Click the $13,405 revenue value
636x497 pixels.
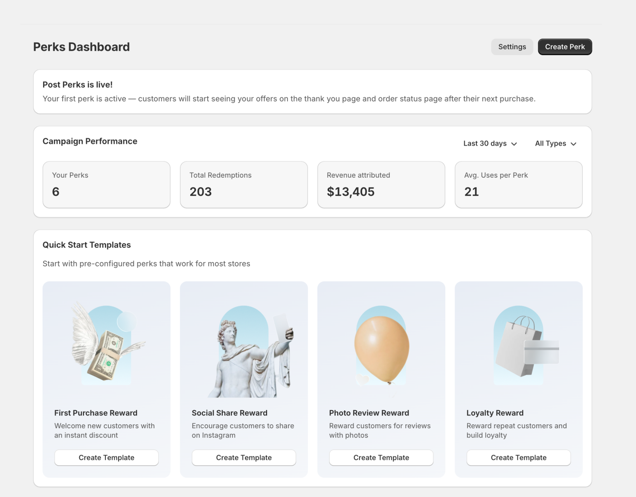(351, 192)
